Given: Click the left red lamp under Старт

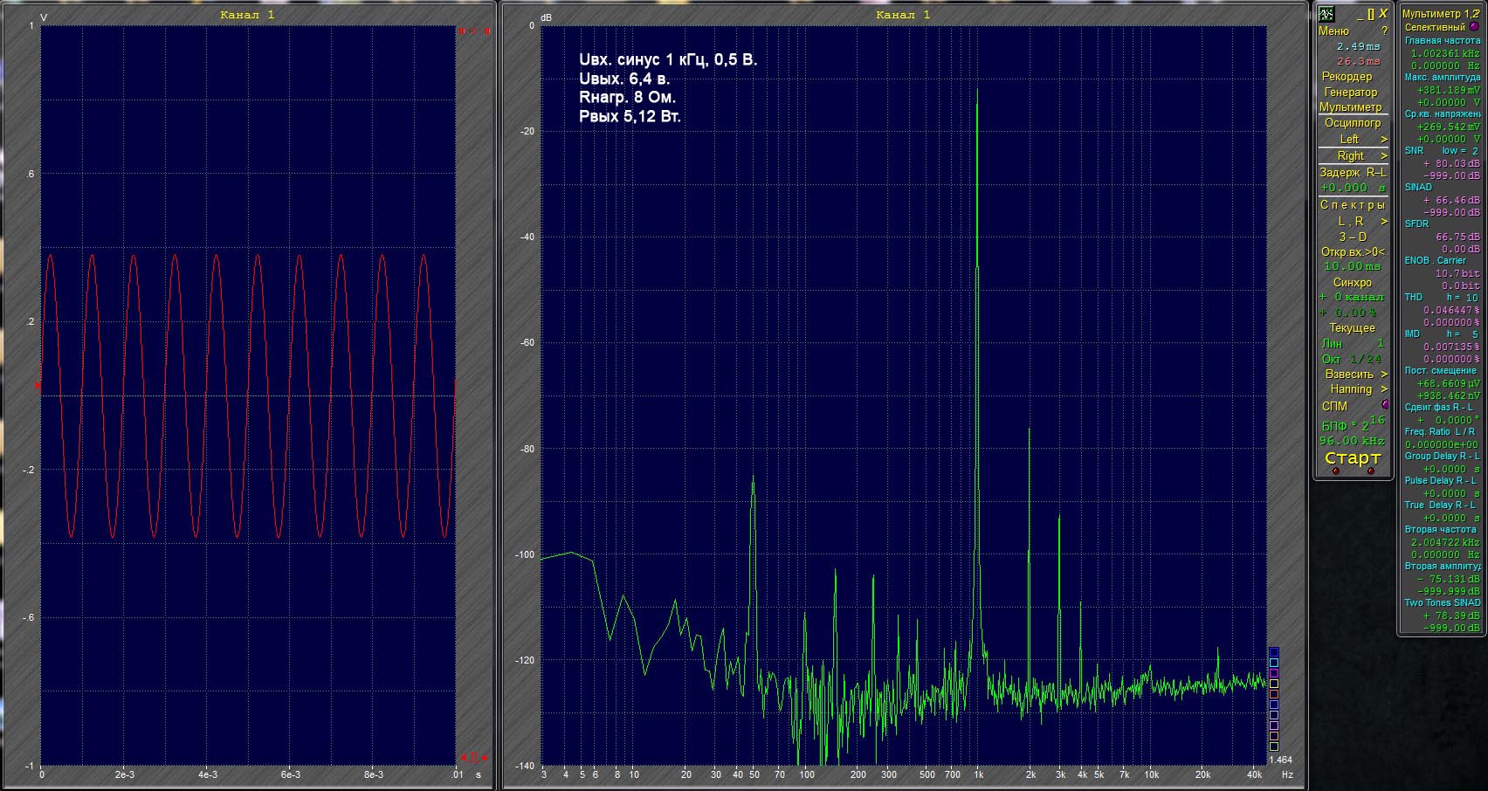Looking at the screenshot, I should 1336,471.
